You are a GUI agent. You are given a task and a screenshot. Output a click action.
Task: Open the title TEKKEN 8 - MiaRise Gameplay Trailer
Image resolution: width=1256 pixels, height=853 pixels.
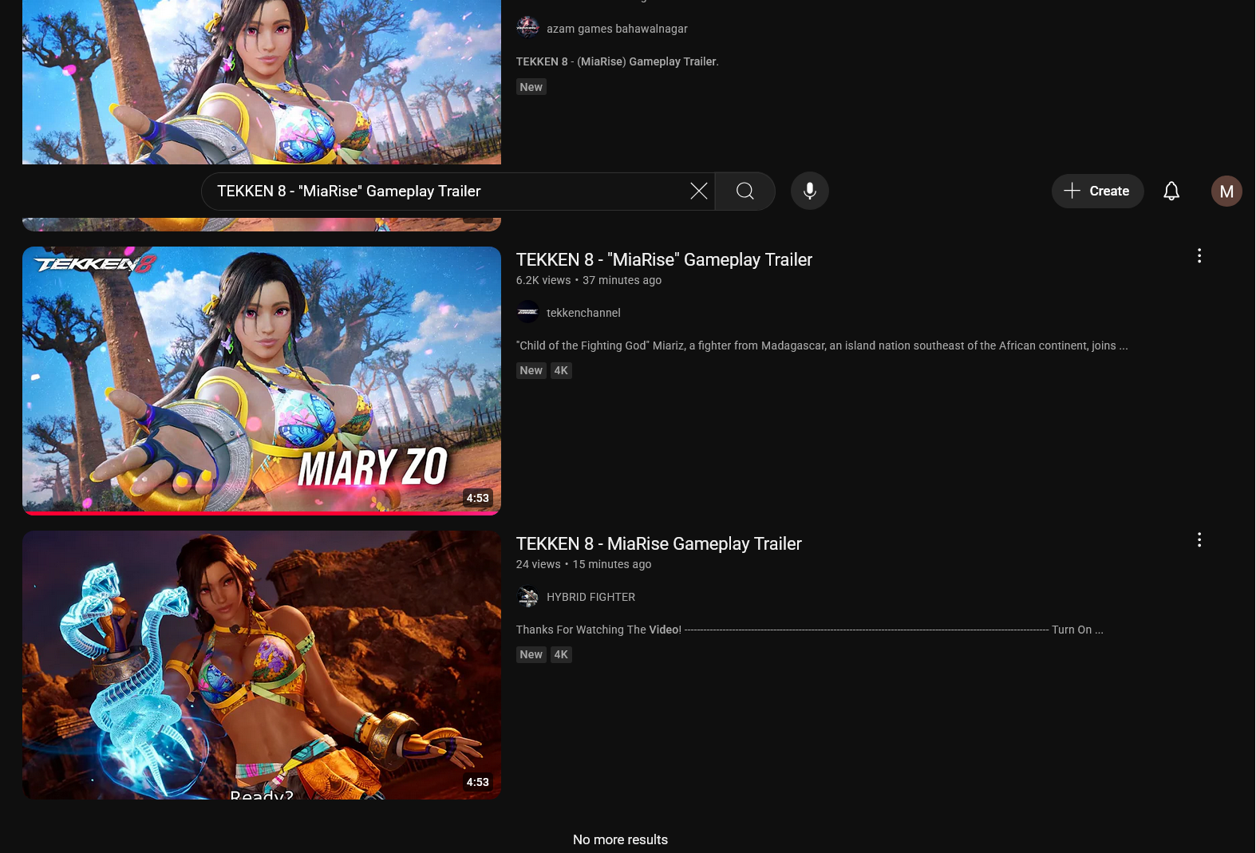pos(658,543)
